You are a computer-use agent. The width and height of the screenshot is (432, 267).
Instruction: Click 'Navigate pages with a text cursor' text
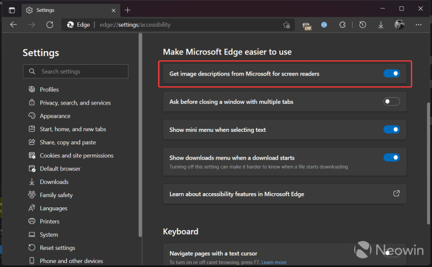coord(213,253)
